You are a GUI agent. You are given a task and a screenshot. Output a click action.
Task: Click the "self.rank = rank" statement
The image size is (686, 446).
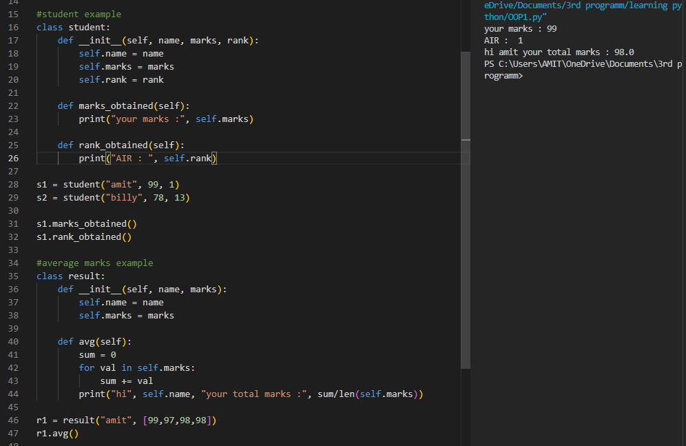(121, 80)
